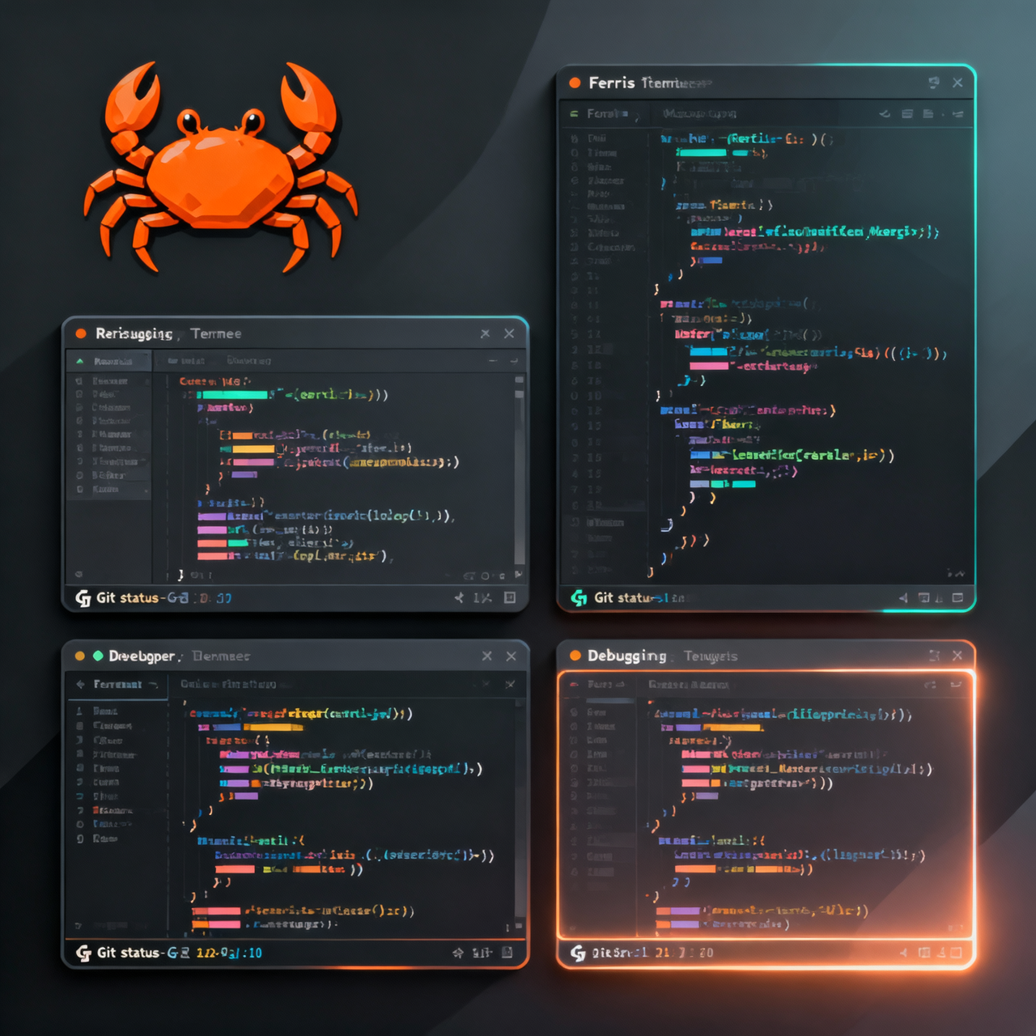Screen dimensions: 1036x1036
Task: Click the square icon at right of Rerisugging status bar
Action: coord(510,597)
